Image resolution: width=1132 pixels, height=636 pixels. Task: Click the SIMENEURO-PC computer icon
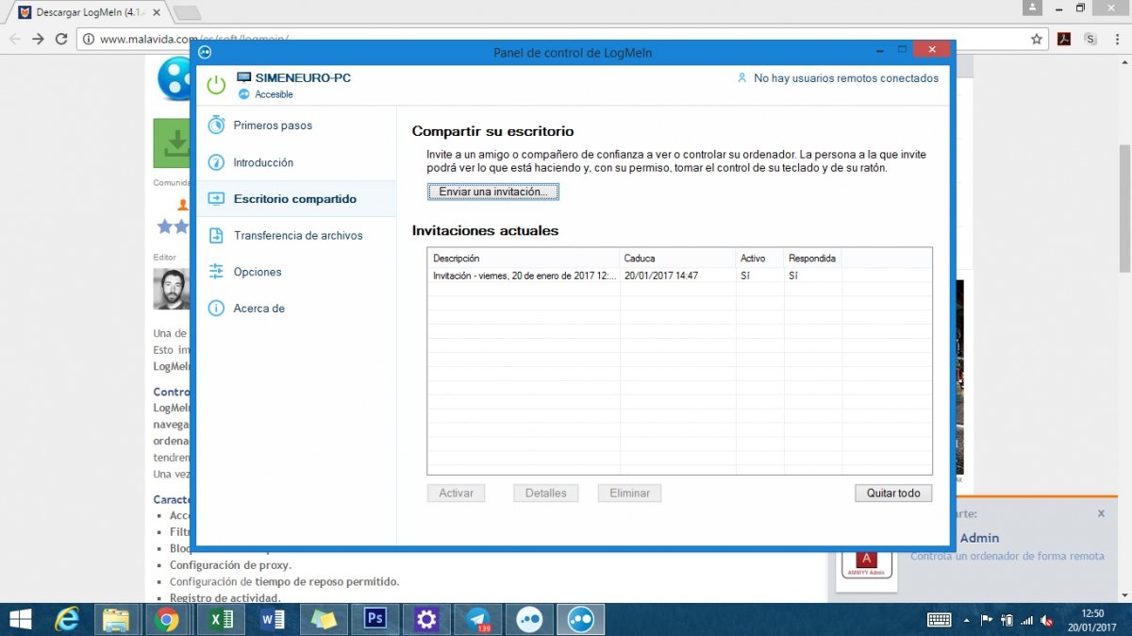243,77
